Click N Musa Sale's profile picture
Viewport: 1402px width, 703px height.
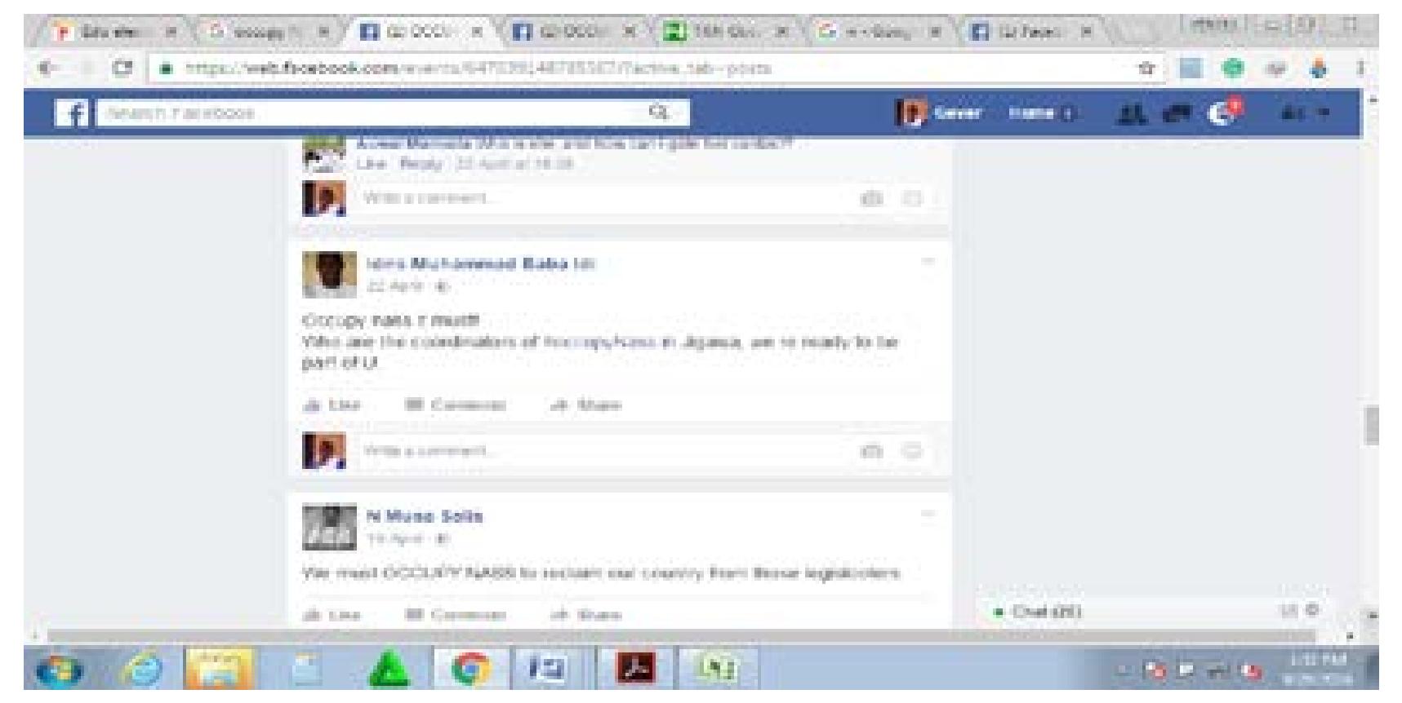329,527
